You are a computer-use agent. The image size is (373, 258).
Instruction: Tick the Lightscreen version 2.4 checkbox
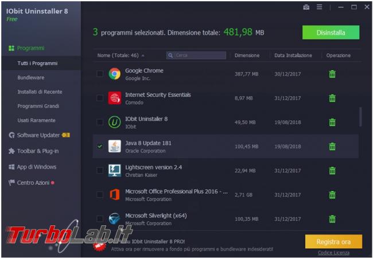pyautogui.click(x=100, y=170)
